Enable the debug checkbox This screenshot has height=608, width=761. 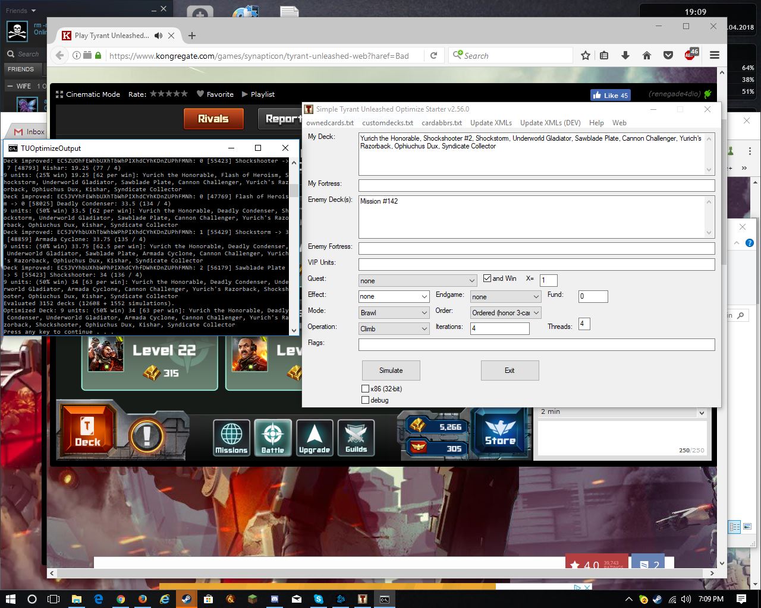coord(366,400)
